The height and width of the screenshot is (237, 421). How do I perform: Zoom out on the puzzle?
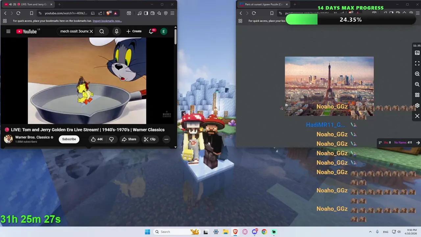click(x=417, y=84)
